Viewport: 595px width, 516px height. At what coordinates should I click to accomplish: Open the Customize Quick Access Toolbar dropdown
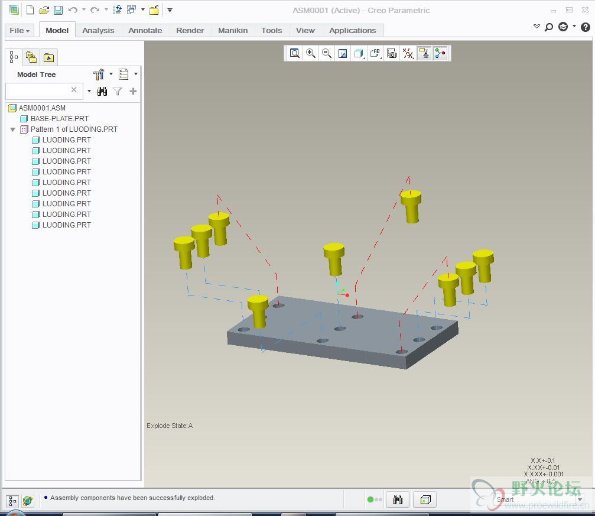170,10
